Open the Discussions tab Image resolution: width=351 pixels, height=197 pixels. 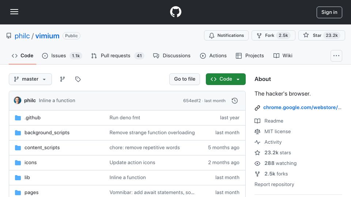172,55
